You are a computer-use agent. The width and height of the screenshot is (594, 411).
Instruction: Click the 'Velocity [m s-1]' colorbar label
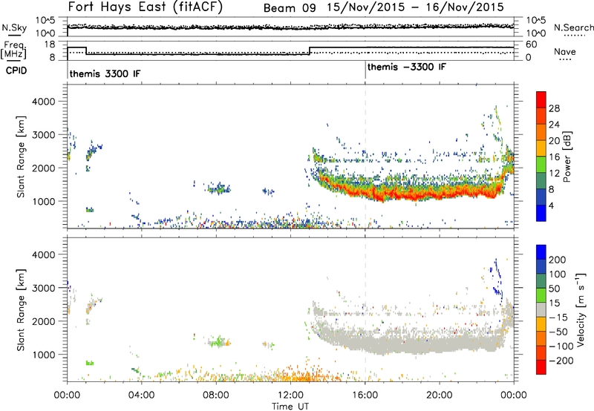point(580,309)
